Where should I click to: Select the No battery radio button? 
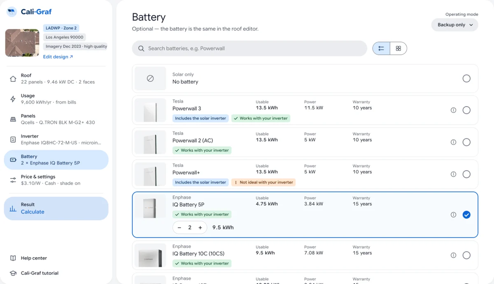466,78
